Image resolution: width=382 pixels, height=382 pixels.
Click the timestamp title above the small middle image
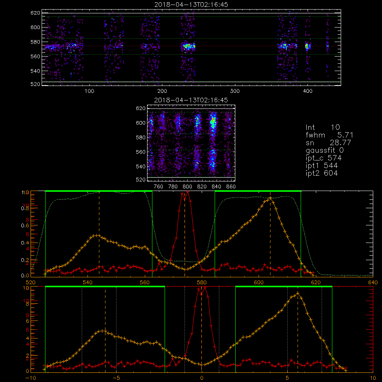point(191,100)
